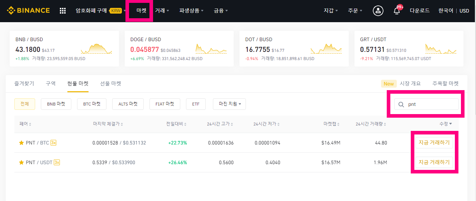The height and width of the screenshot is (201, 476).
Task: Click the +22.73% change value
Action: [x=177, y=143]
